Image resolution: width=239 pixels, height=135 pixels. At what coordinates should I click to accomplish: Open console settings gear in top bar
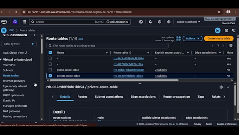tap(169, 22)
